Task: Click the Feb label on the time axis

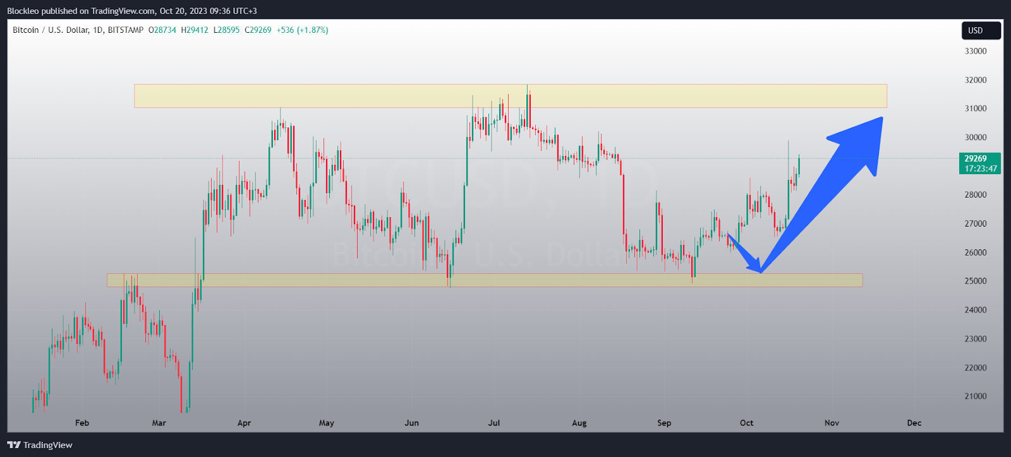Action: click(82, 423)
